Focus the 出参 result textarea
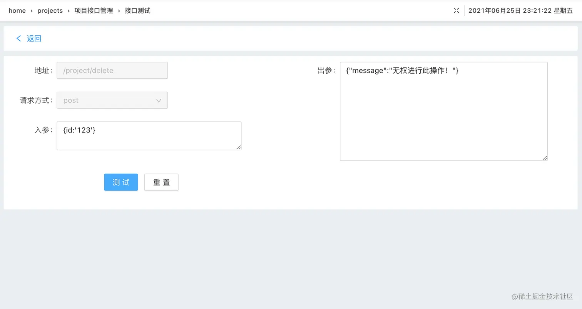582x309 pixels. [443, 111]
